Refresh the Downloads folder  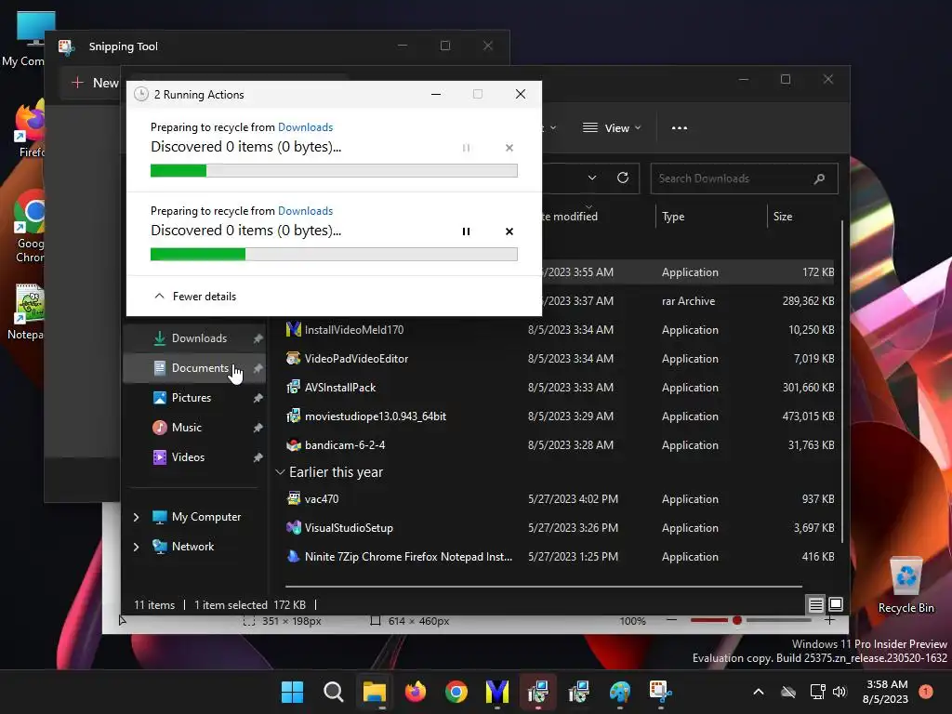pyautogui.click(x=622, y=178)
